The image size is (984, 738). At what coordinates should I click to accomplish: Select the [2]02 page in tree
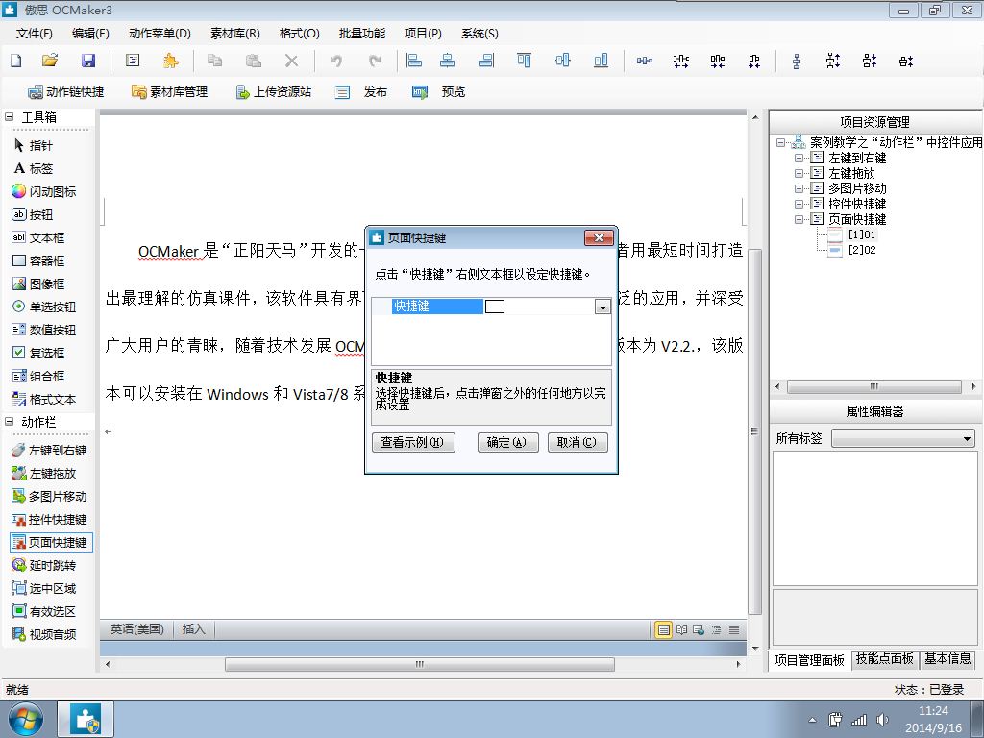click(852, 250)
